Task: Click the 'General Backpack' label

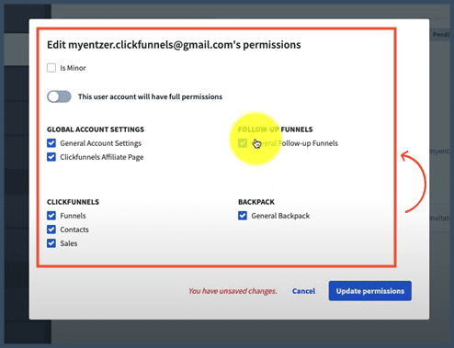Action: (x=280, y=216)
